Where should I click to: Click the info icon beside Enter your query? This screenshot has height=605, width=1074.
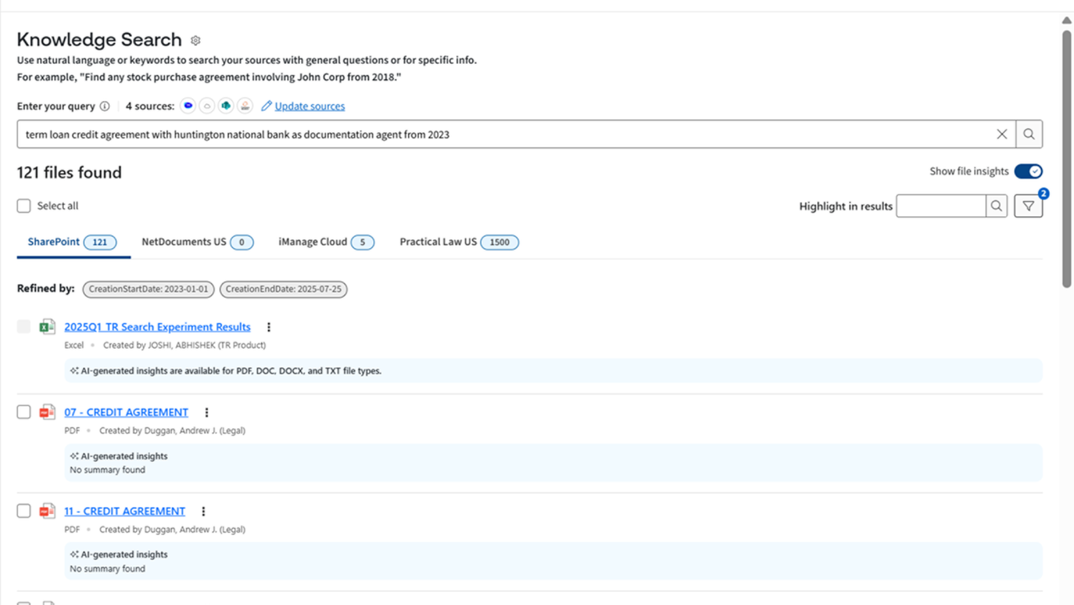105,106
